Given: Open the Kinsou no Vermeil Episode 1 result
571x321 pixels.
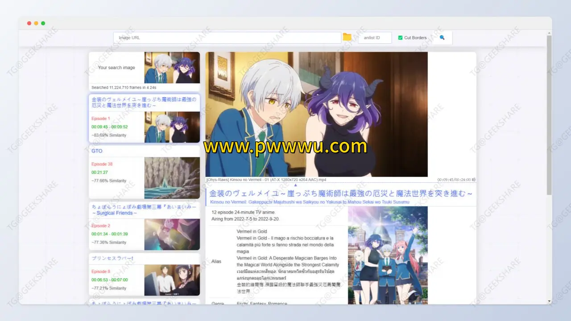Looking at the screenshot, I should 116,119.
